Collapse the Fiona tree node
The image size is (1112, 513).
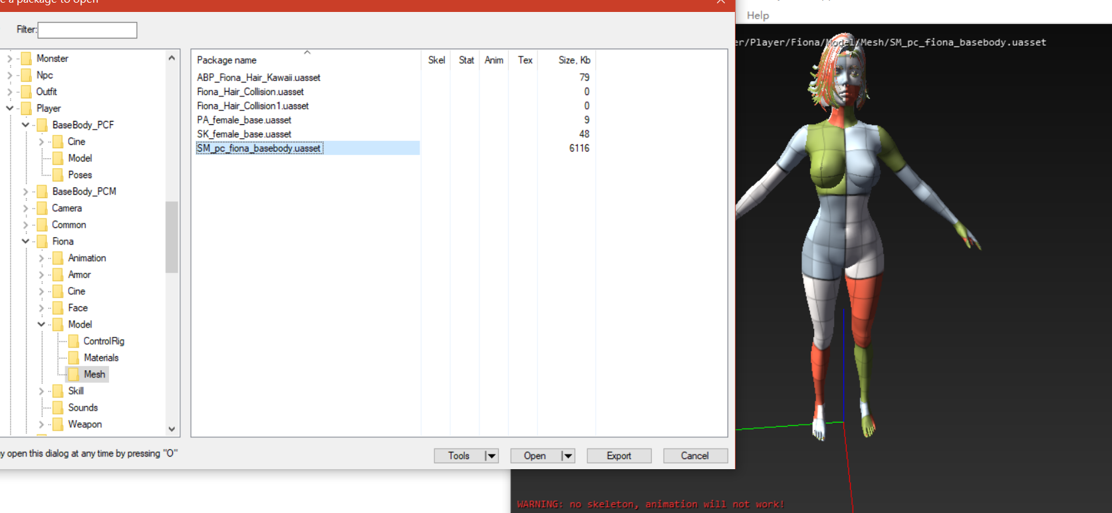pos(25,241)
